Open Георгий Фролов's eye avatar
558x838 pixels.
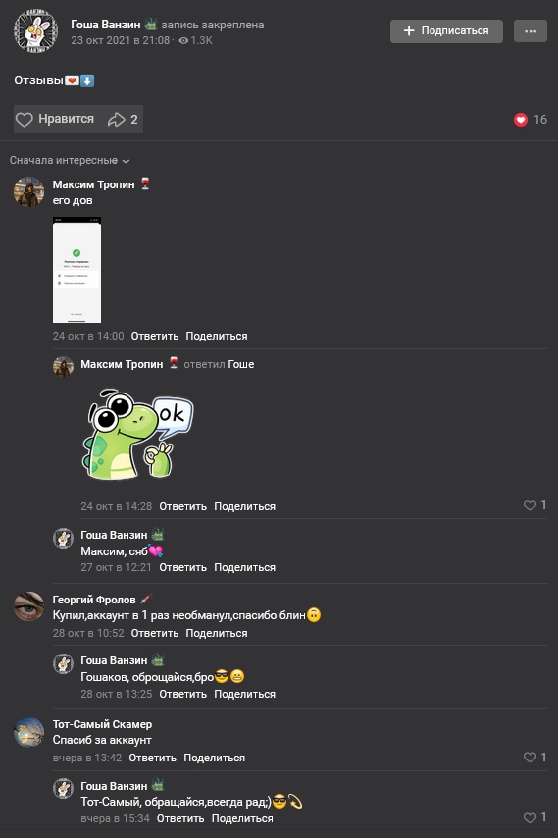tap(28, 606)
